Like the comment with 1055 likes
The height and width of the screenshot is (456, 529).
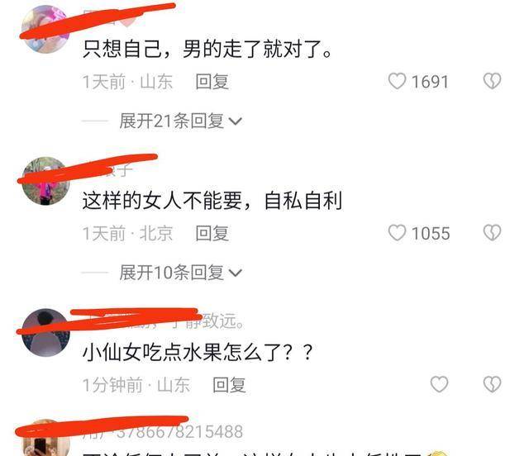[397, 233]
